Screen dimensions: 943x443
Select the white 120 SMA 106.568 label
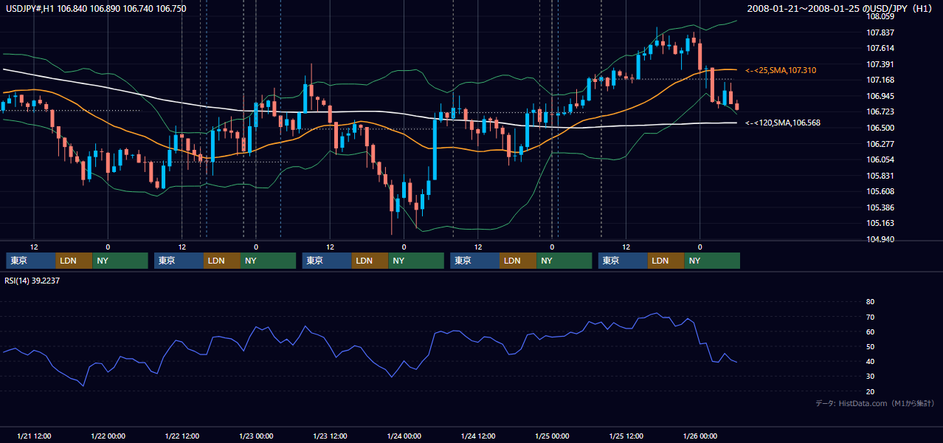[783, 123]
